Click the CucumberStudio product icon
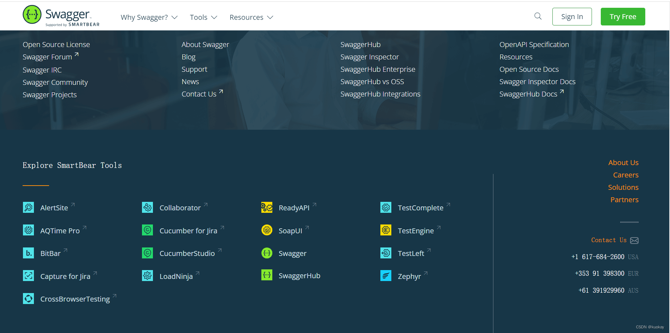Viewport: 670px width, 333px height. (x=148, y=253)
